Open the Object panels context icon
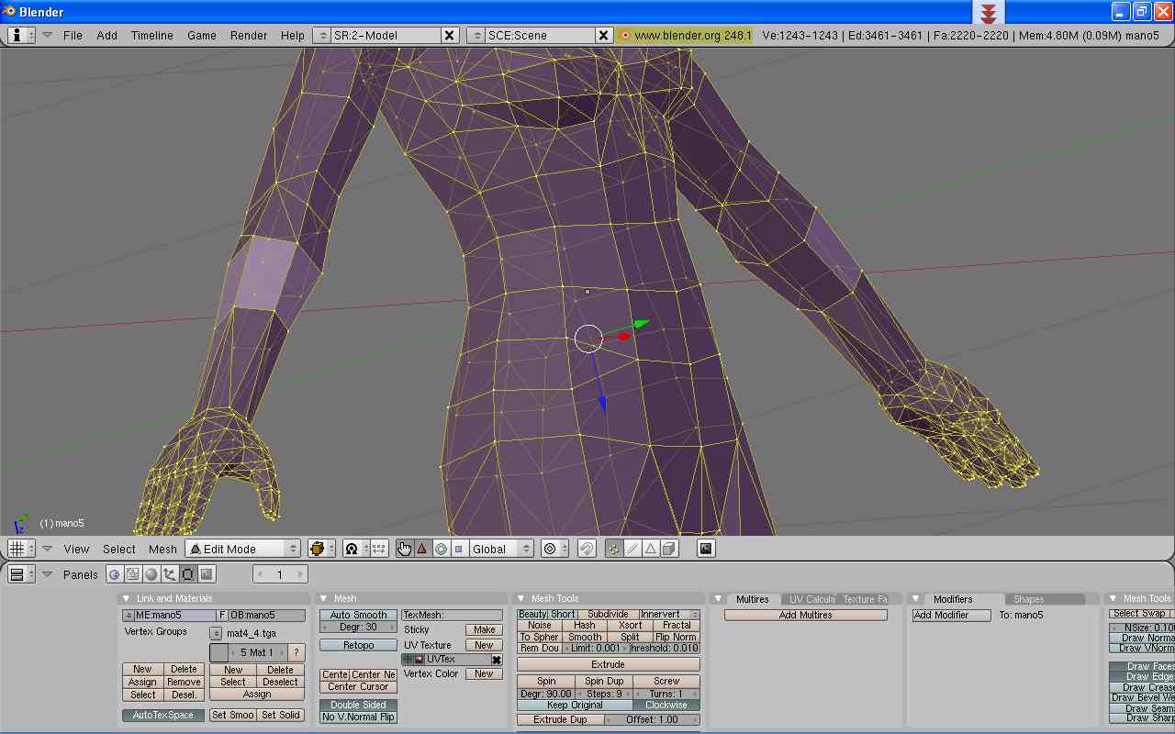Image resolution: width=1175 pixels, height=734 pixels. click(170, 574)
